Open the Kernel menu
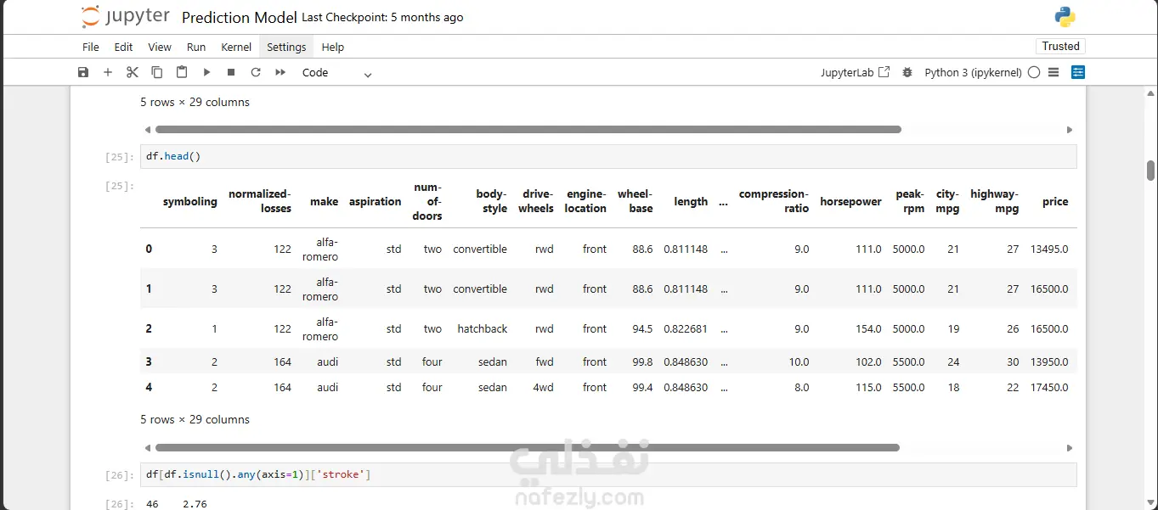This screenshot has height=510, width=1158. pos(236,47)
